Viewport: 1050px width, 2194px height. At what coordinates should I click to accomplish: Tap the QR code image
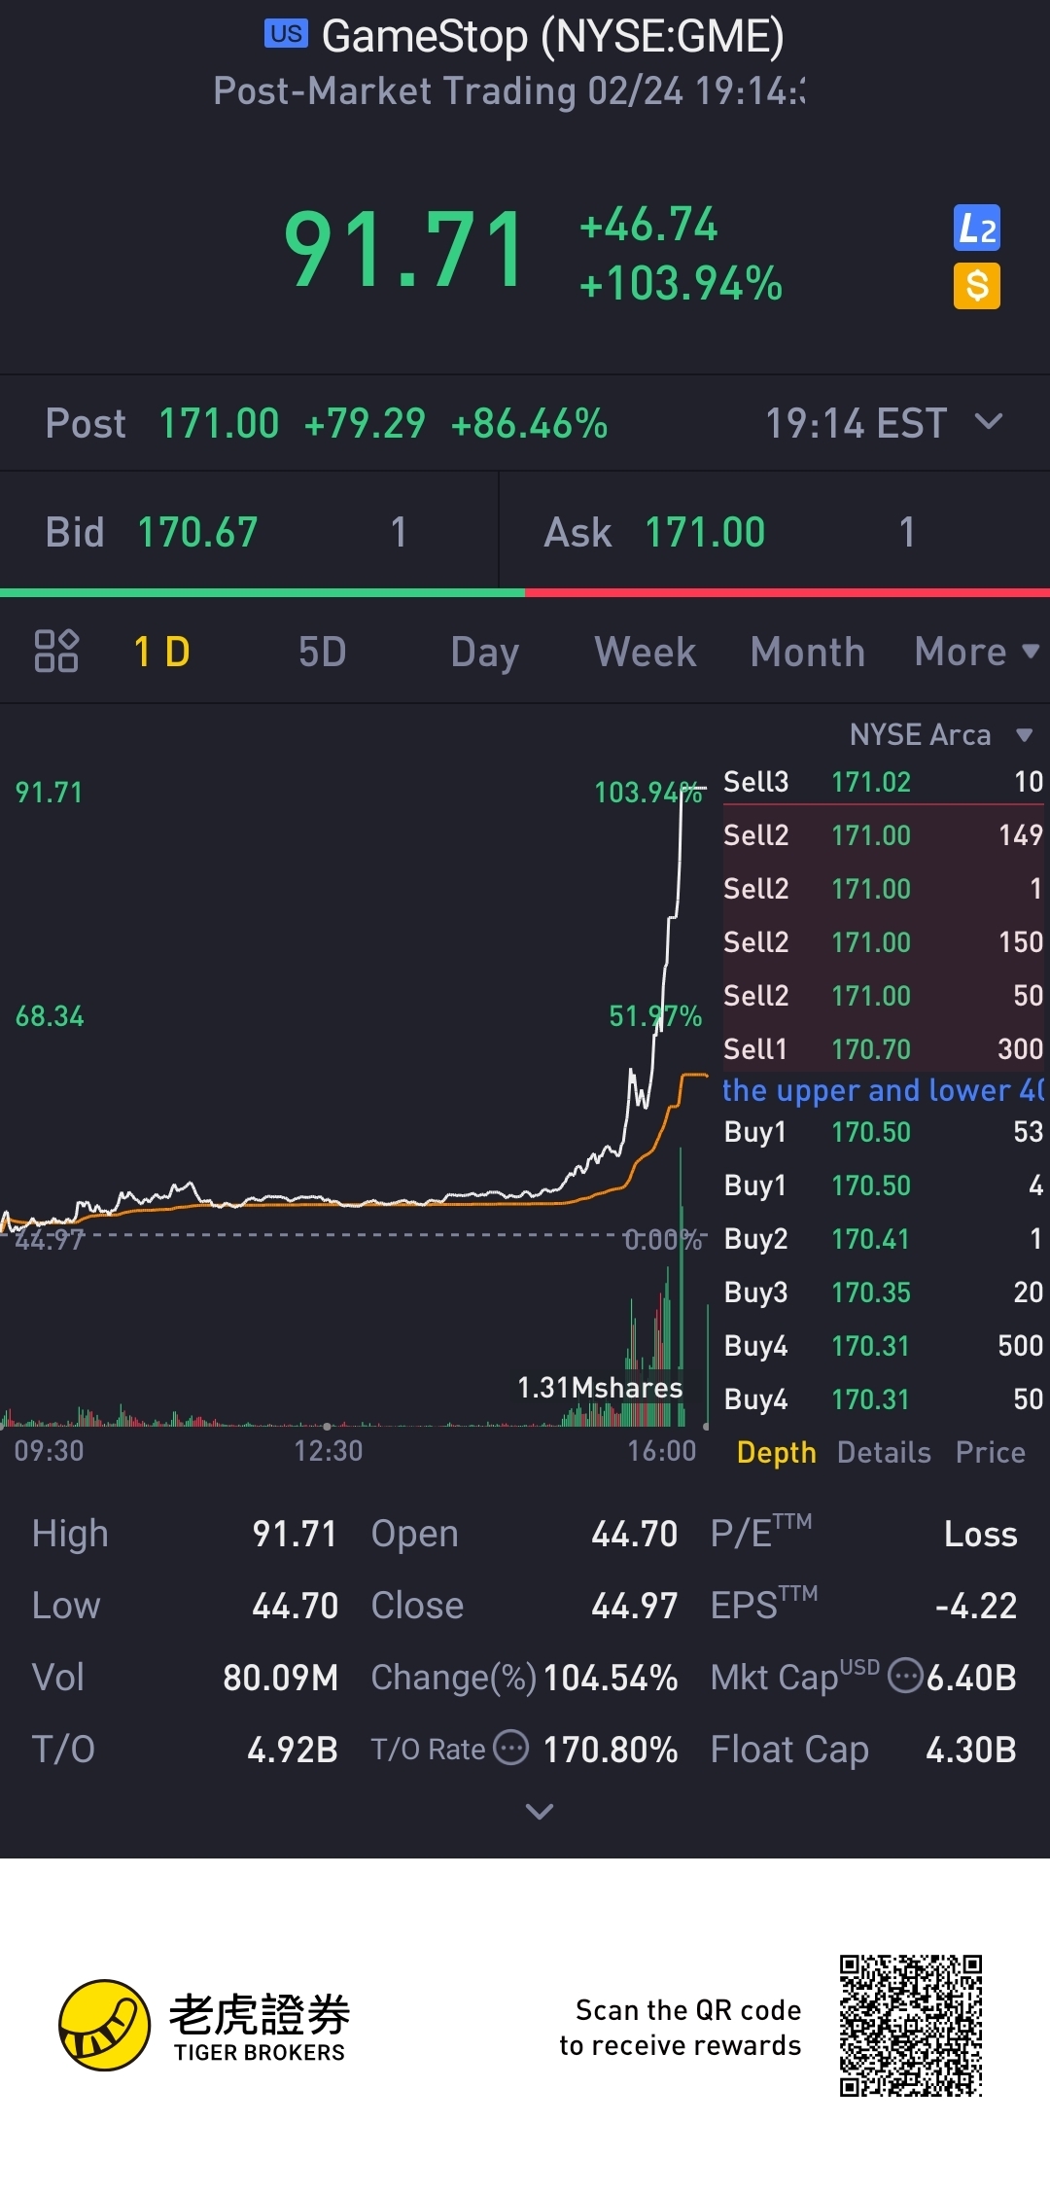click(911, 2026)
